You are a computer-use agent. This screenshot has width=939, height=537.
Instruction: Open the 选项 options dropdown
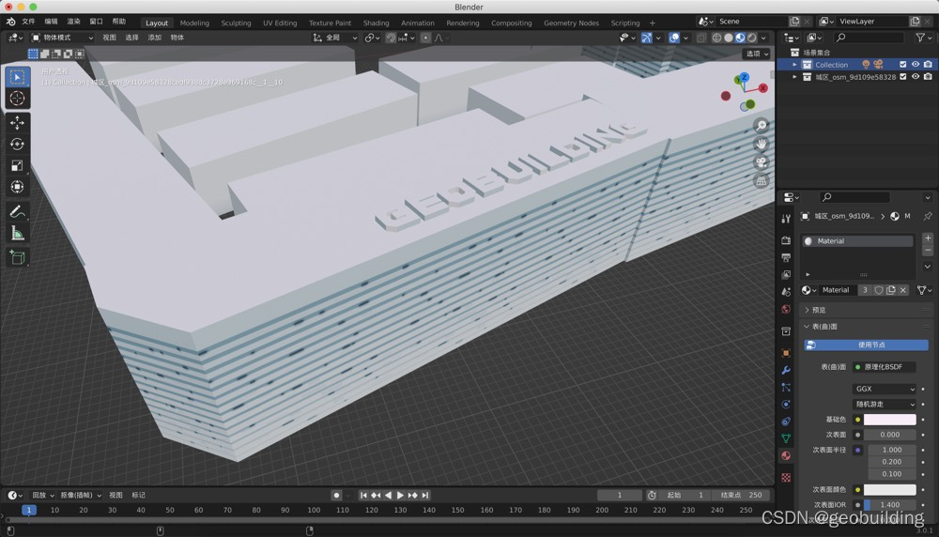(757, 54)
